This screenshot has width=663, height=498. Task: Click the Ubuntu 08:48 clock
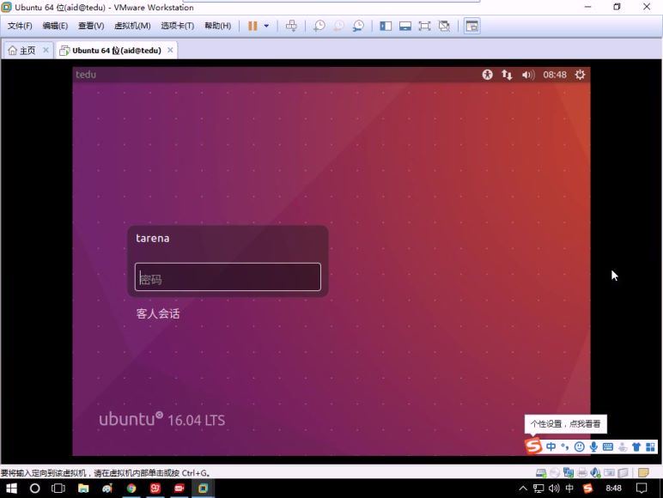pos(555,75)
